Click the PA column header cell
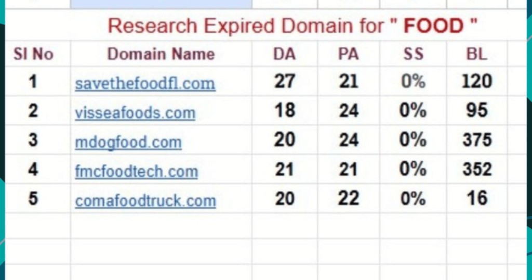This screenshot has height=280, width=532. click(348, 54)
